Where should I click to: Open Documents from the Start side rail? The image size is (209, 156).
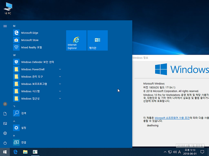pyautogui.click(x=5, y=114)
